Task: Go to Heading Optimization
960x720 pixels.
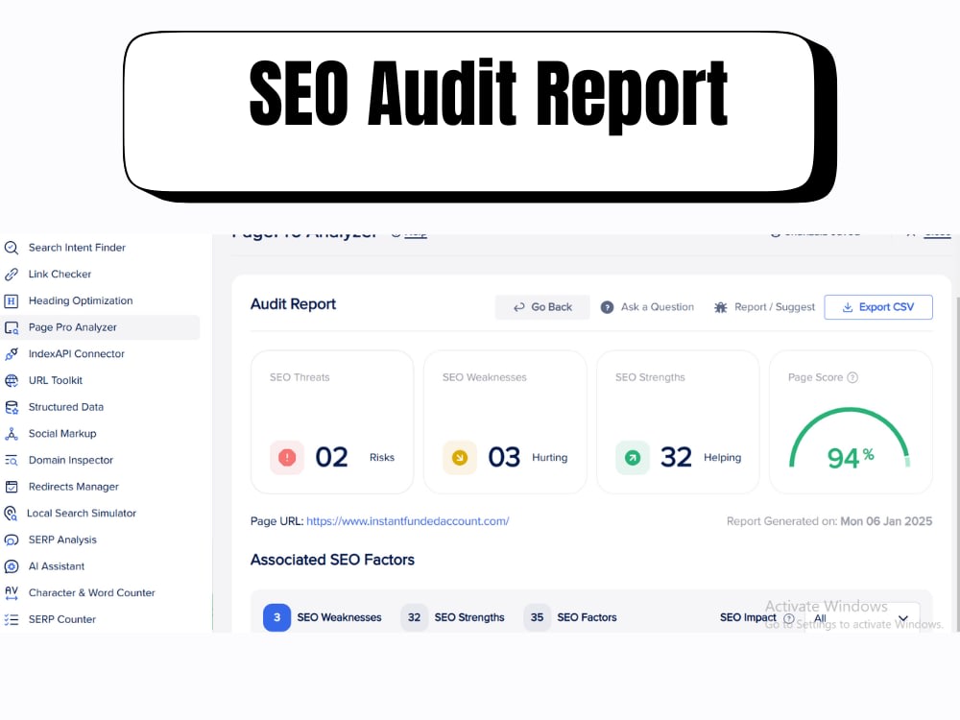Action: click(81, 300)
